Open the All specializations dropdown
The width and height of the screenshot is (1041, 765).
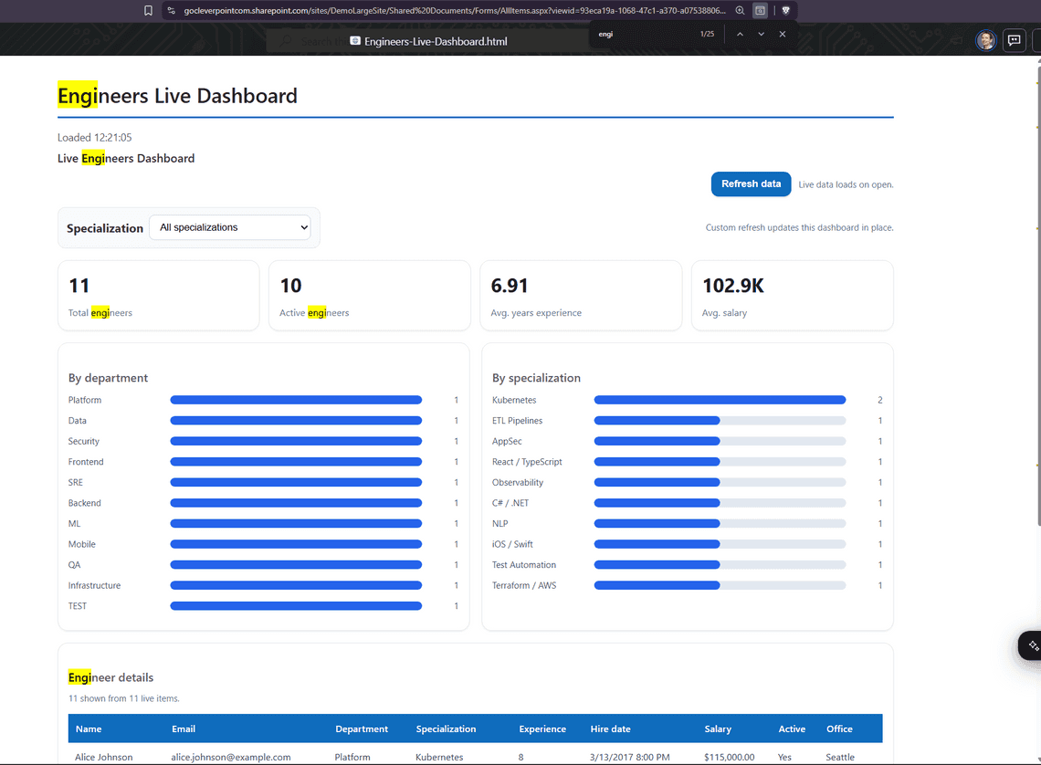coord(231,227)
